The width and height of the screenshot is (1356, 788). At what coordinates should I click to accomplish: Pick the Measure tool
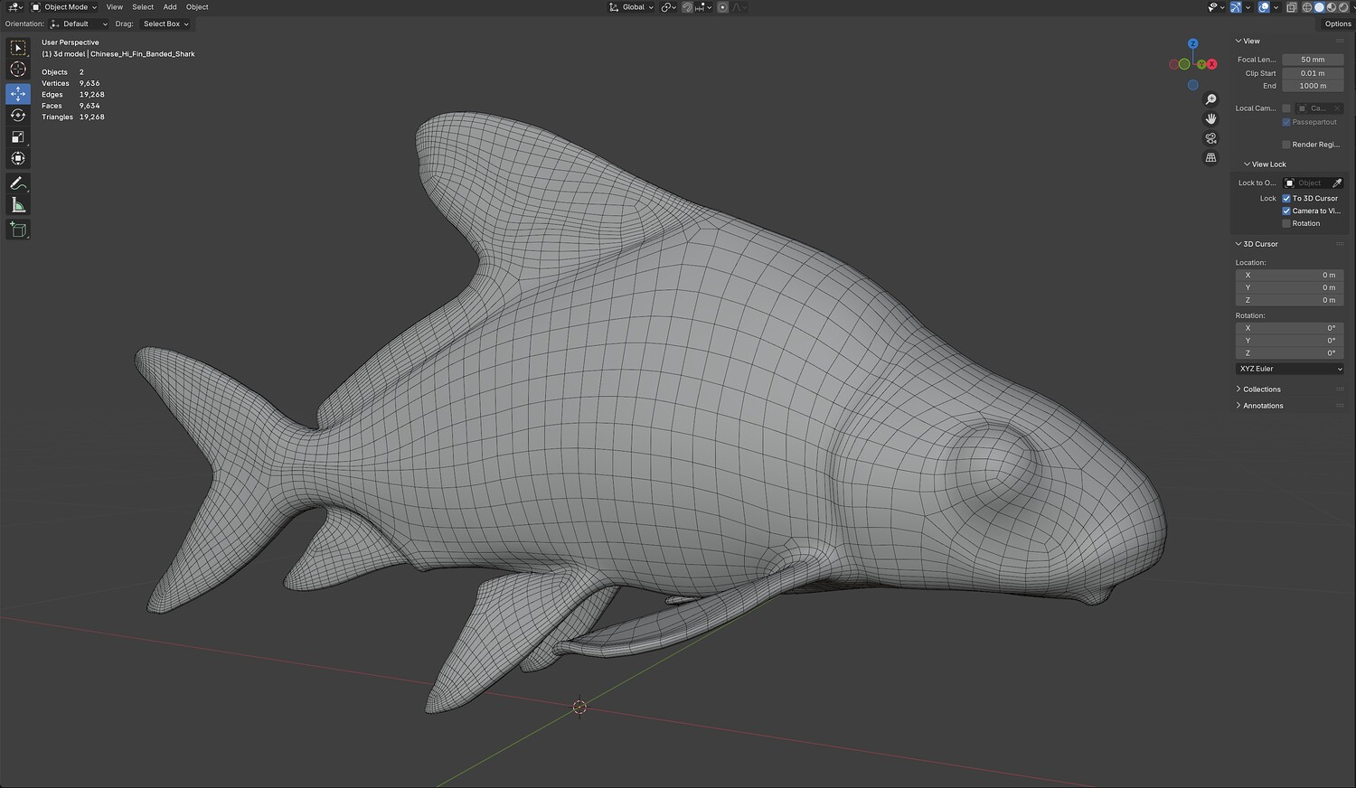click(x=18, y=206)
